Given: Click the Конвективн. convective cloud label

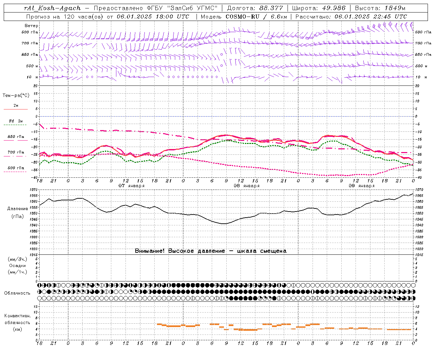Looking at the screenshot, I should (17, 316).
